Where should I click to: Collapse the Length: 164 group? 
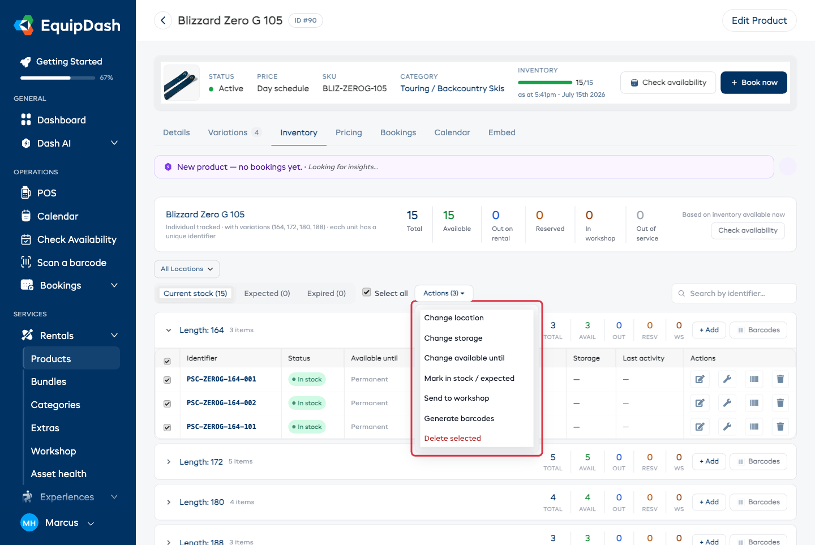(x=169, y=330)
